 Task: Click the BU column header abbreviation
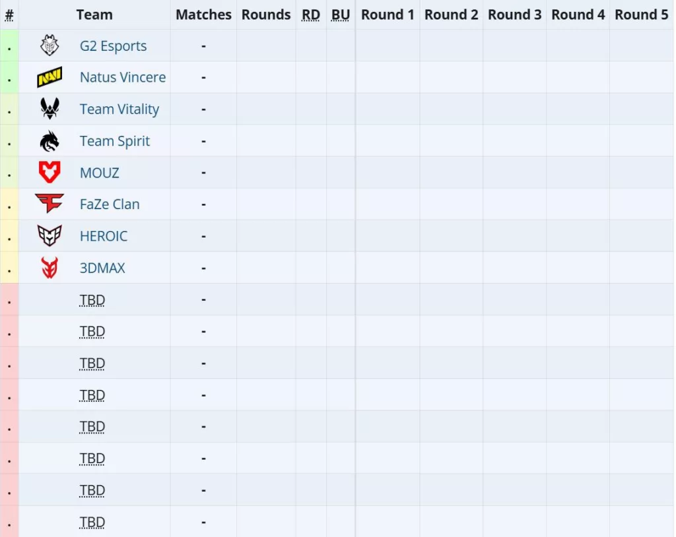(x=341, y=15)
